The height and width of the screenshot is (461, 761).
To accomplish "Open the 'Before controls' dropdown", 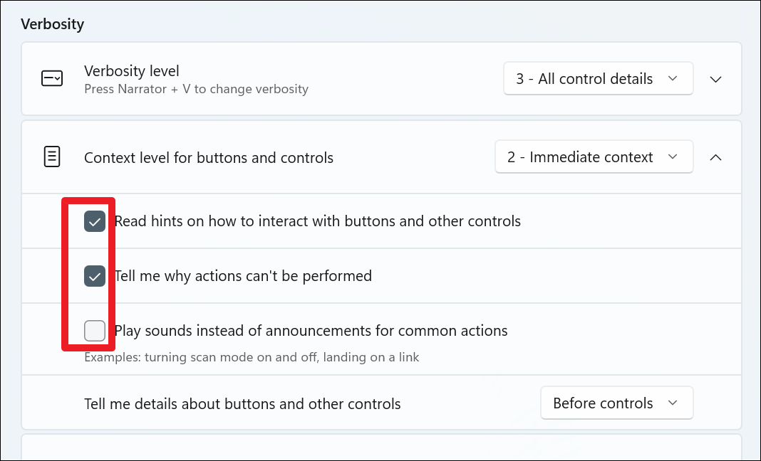I will [x=616, y=403].
